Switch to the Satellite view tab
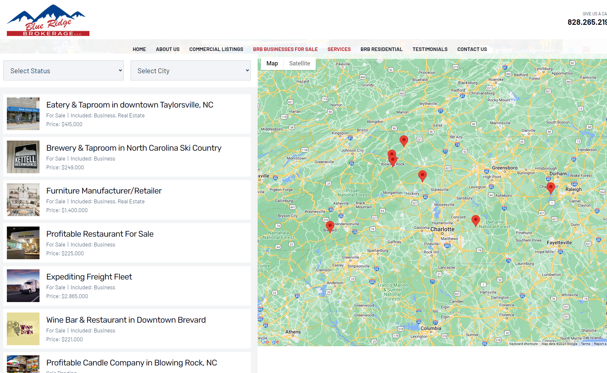This screenshot has width=607, height=373. point(300,63)
